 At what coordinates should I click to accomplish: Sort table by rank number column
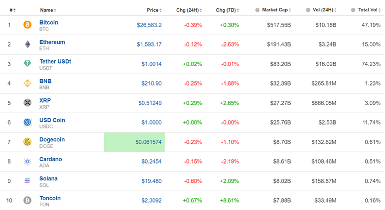(x=12, y=10)
